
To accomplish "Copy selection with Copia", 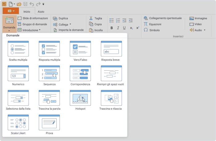I will 95,24.
